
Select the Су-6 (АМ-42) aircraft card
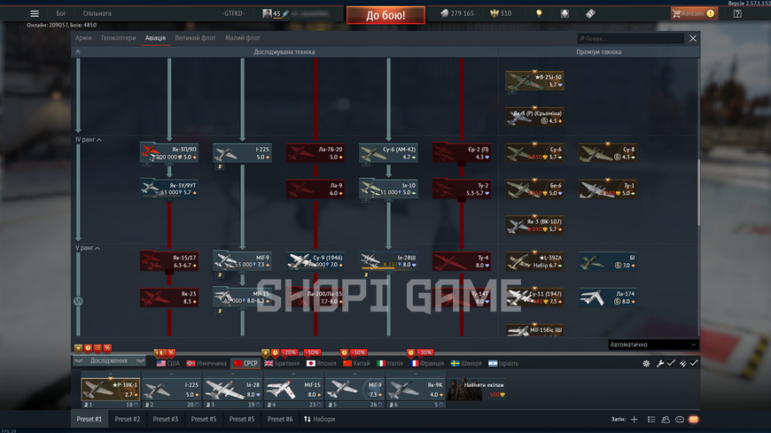[x=388, y=153]
